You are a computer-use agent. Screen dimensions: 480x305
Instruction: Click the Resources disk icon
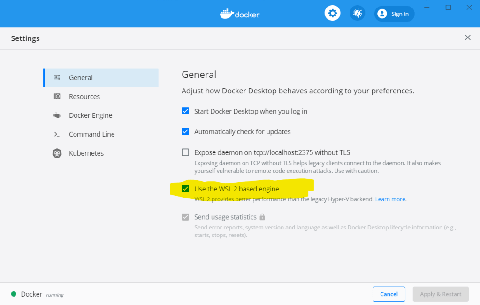[57, 97]
